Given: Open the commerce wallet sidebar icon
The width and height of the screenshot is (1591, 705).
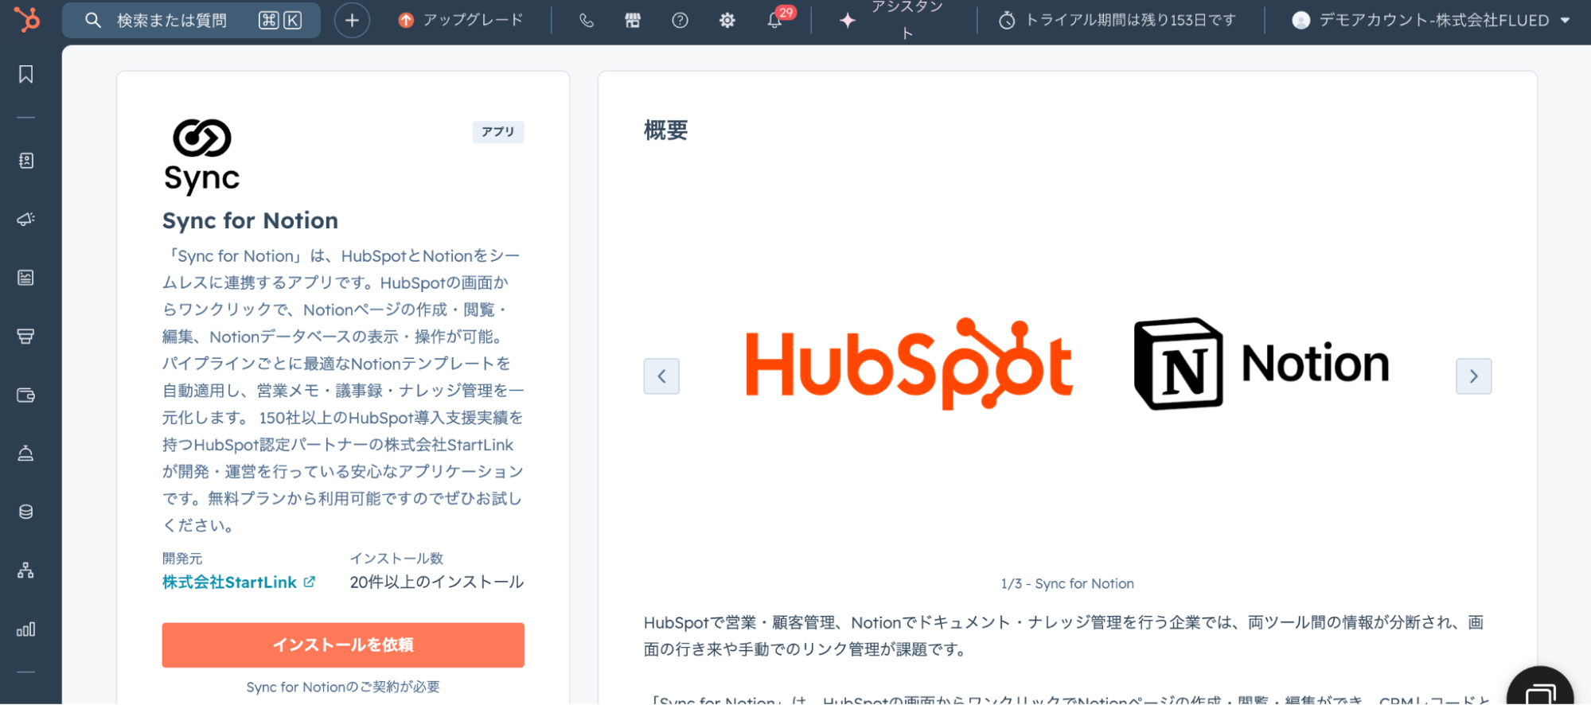Looking at the screenshot, I should pos(26,395).
